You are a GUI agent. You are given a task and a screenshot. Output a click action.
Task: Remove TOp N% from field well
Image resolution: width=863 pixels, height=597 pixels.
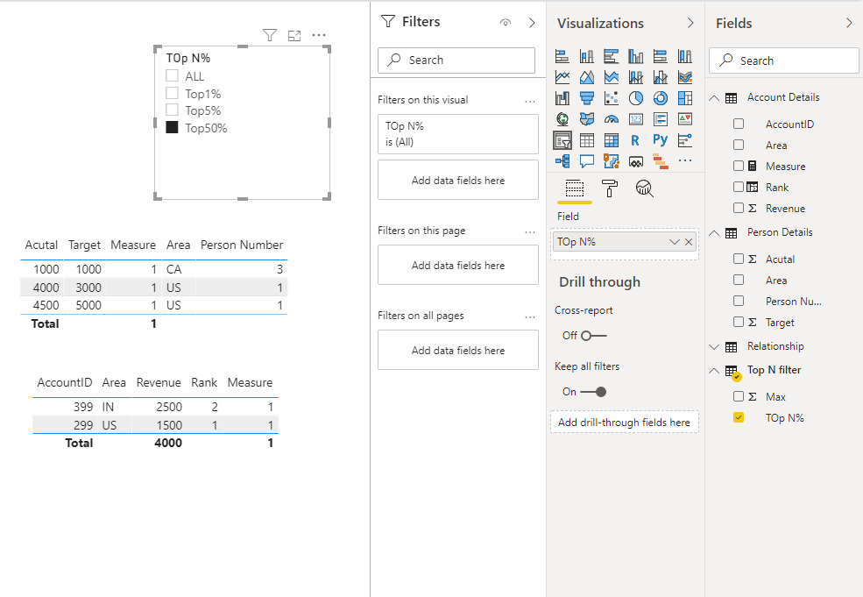pos(689,242)
